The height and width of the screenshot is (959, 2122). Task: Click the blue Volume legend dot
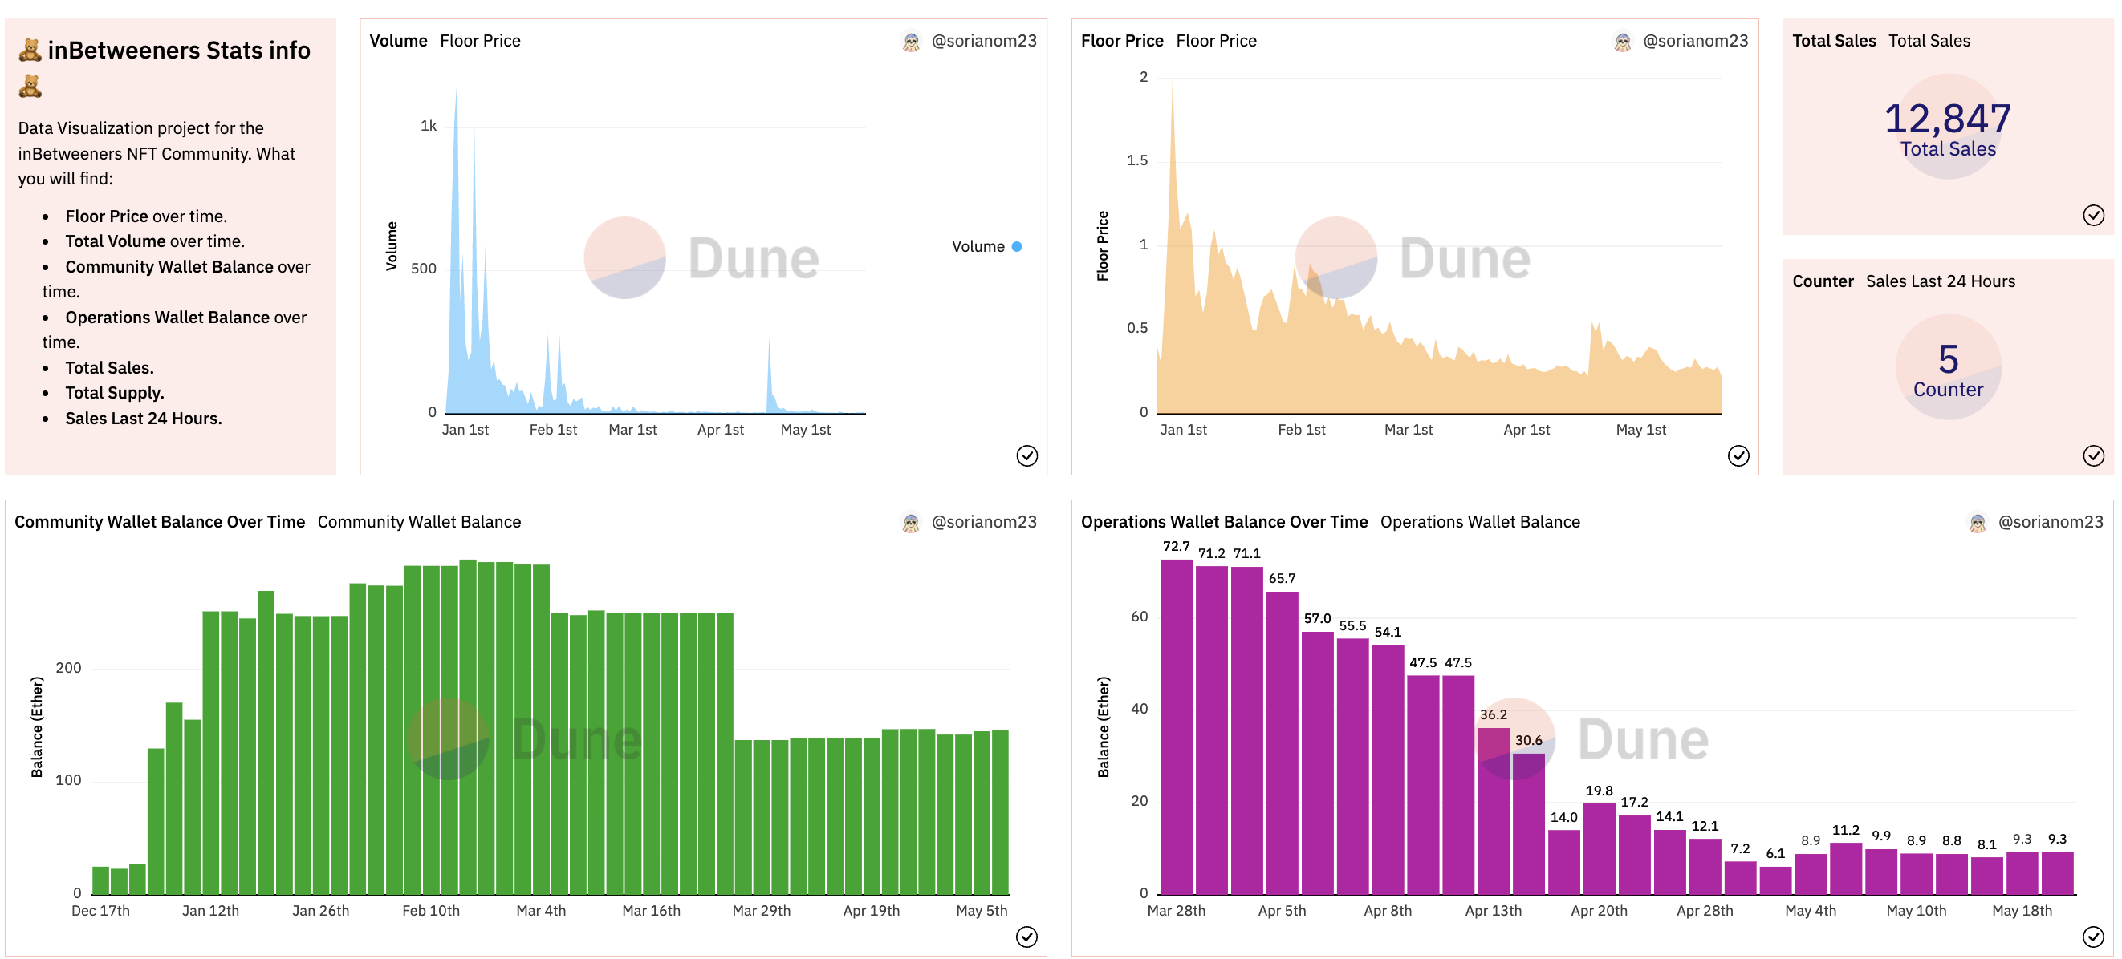coord(1017,247)
